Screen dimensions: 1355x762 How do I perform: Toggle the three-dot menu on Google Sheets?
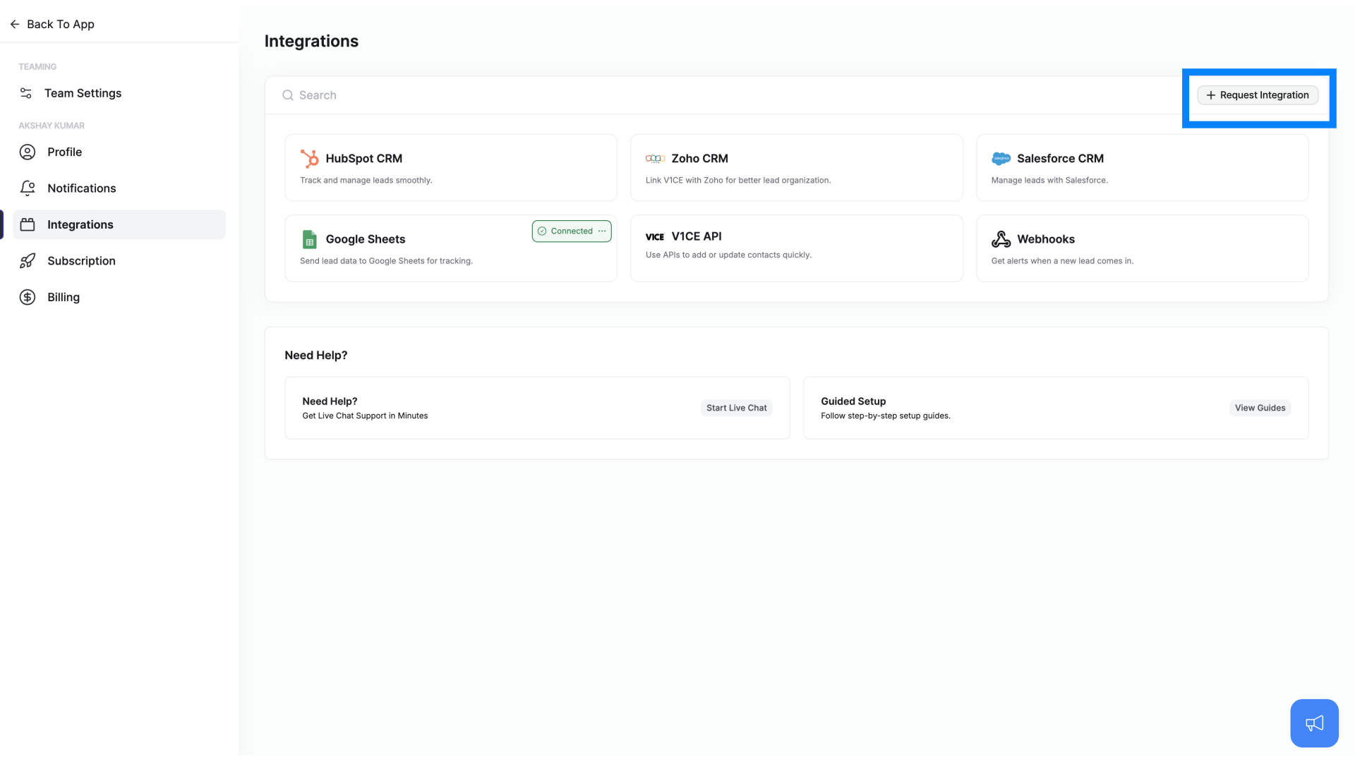point(602,231)
